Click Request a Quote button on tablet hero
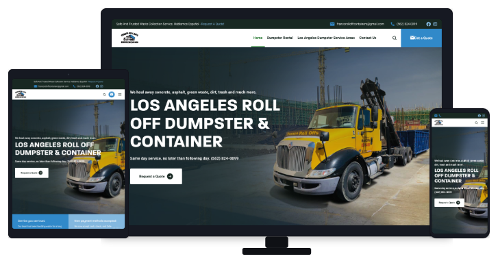498x263 pixels. (32, 173)
